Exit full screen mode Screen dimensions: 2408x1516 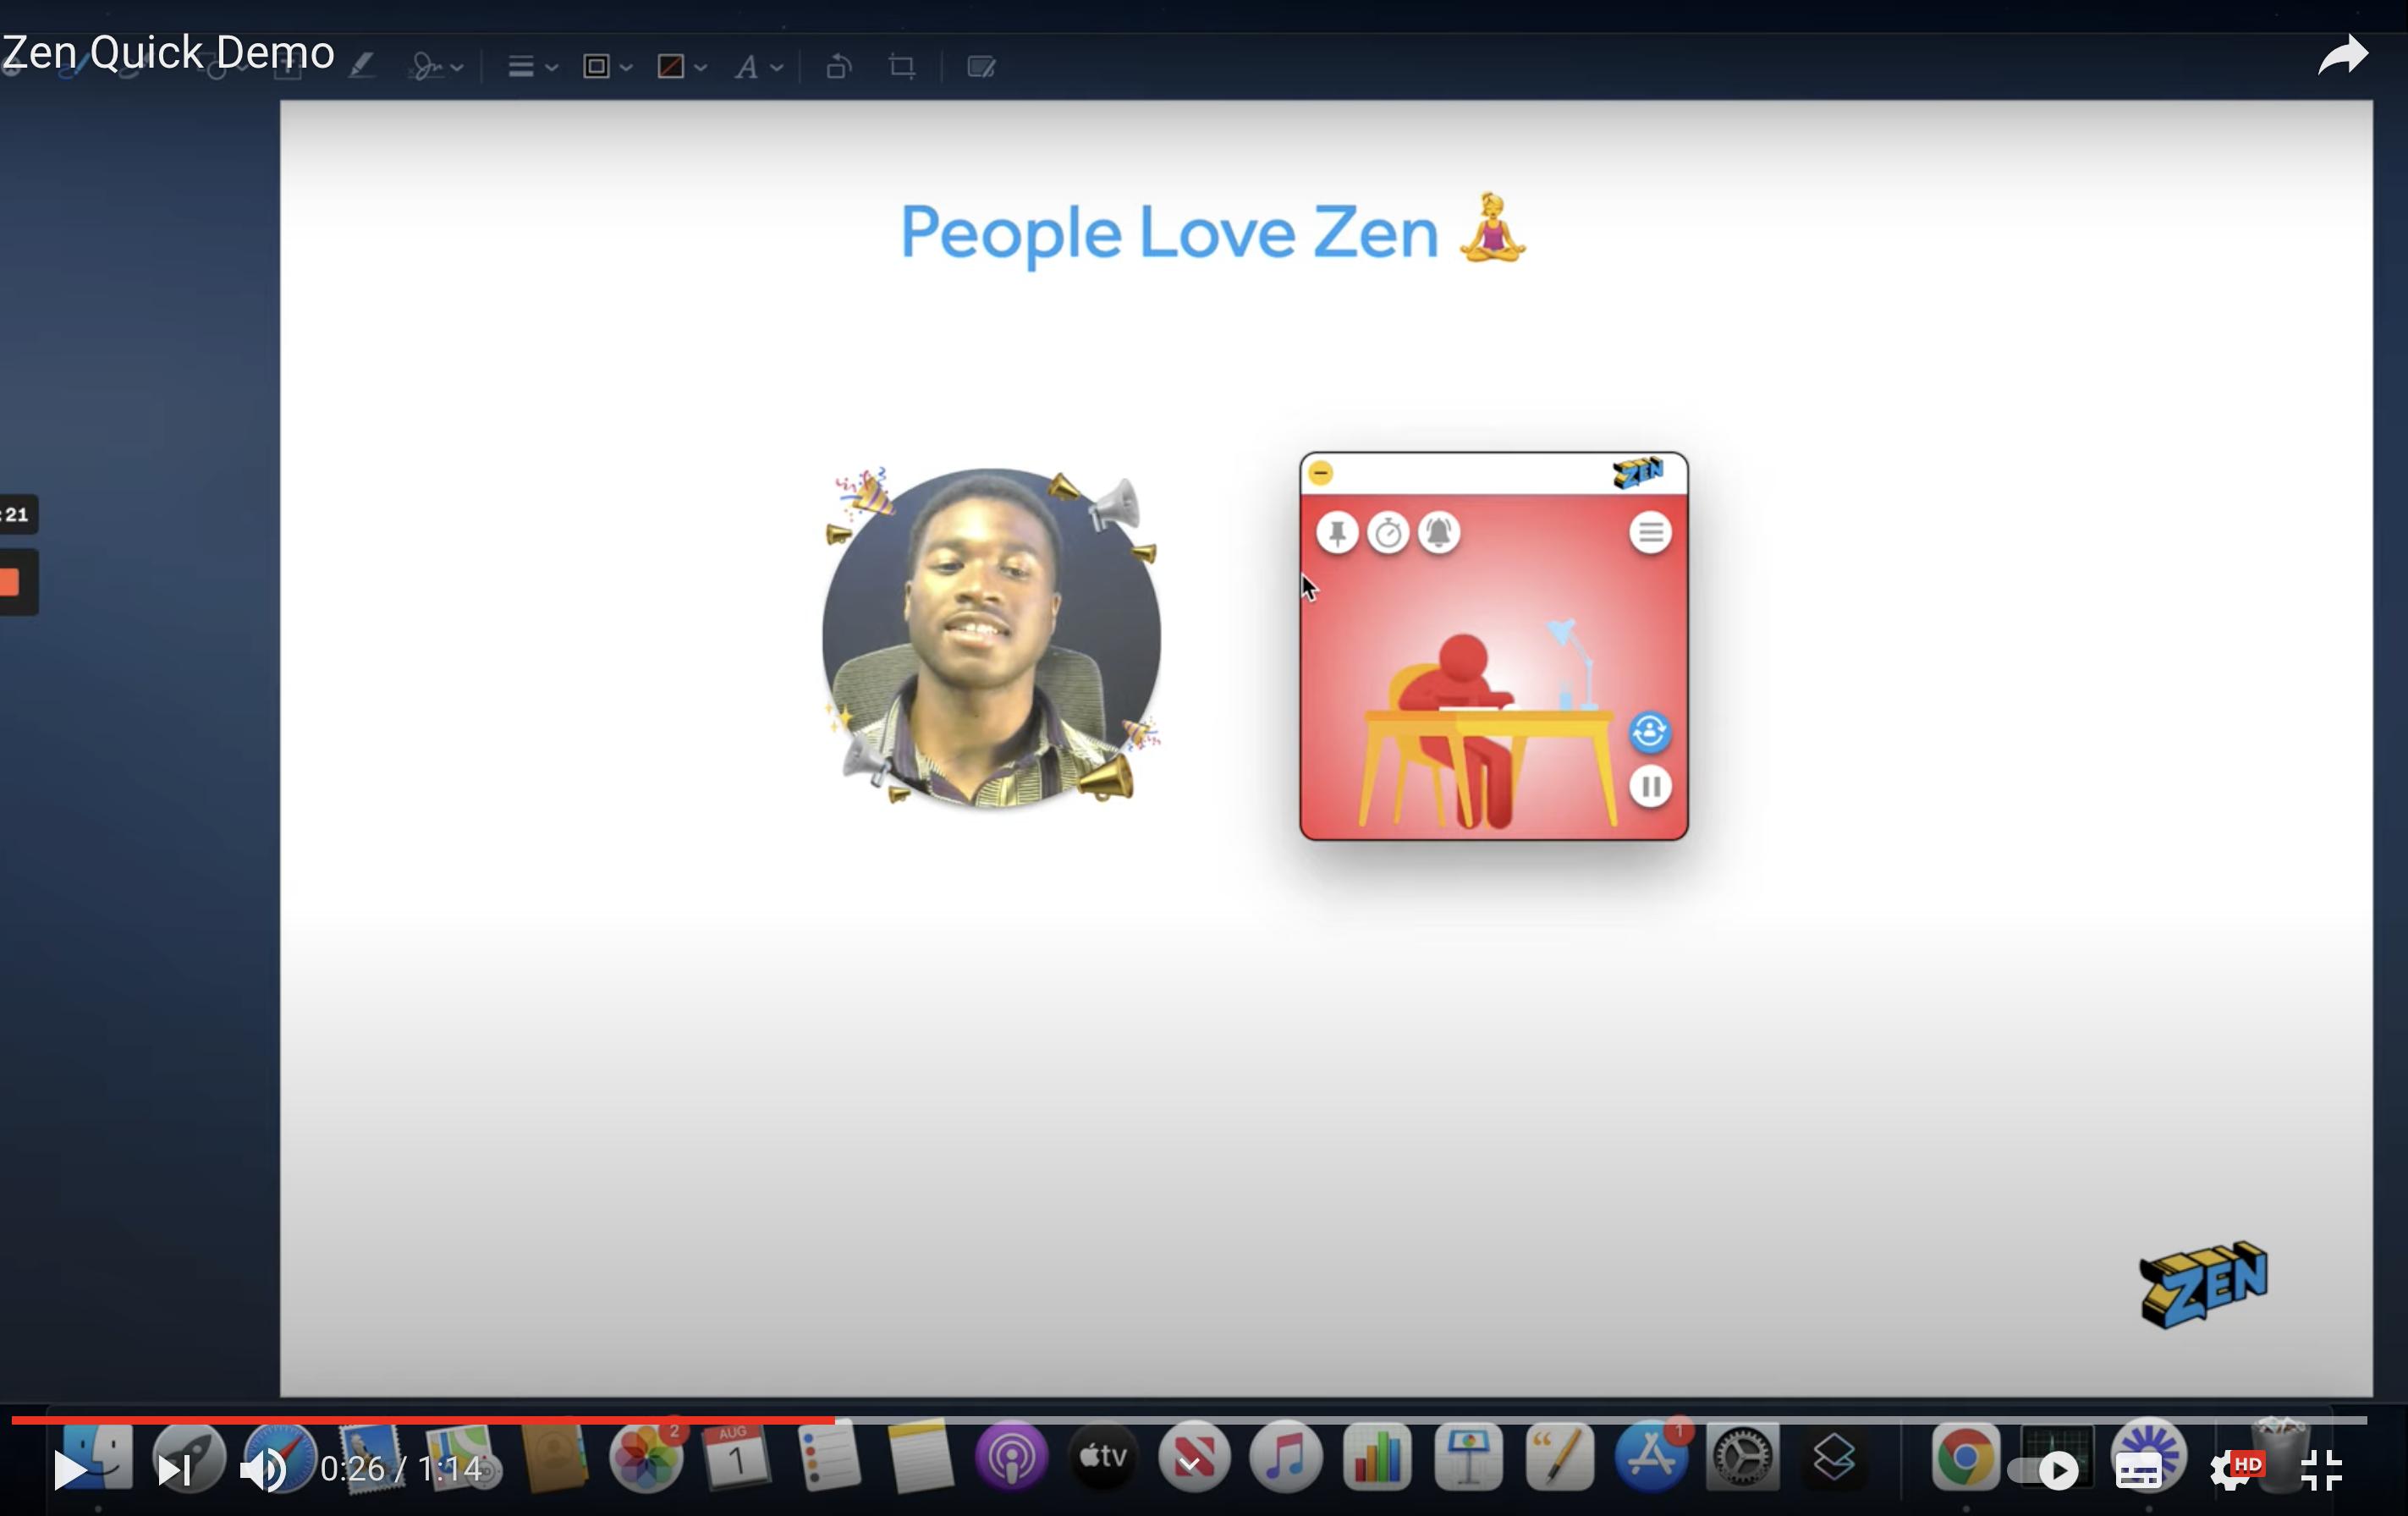[x=2321, y=1470]
